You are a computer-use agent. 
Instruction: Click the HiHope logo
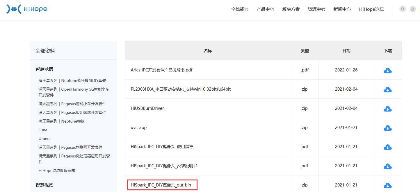[27, 9]
